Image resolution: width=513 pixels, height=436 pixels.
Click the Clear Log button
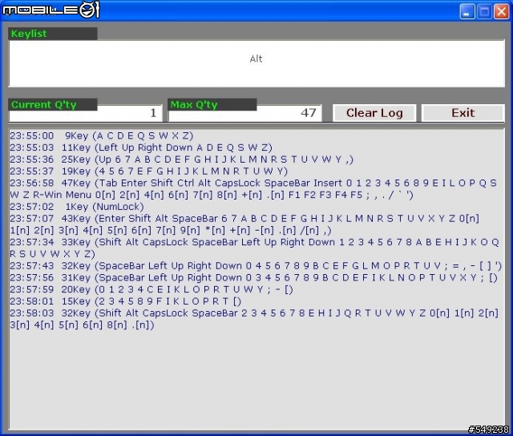tap(374, 113)
